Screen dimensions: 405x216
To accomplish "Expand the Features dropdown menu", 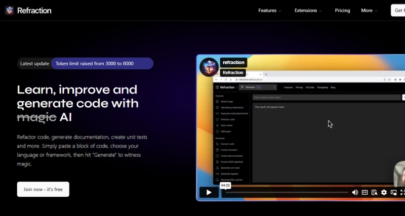I will click(x=270, y=11).
